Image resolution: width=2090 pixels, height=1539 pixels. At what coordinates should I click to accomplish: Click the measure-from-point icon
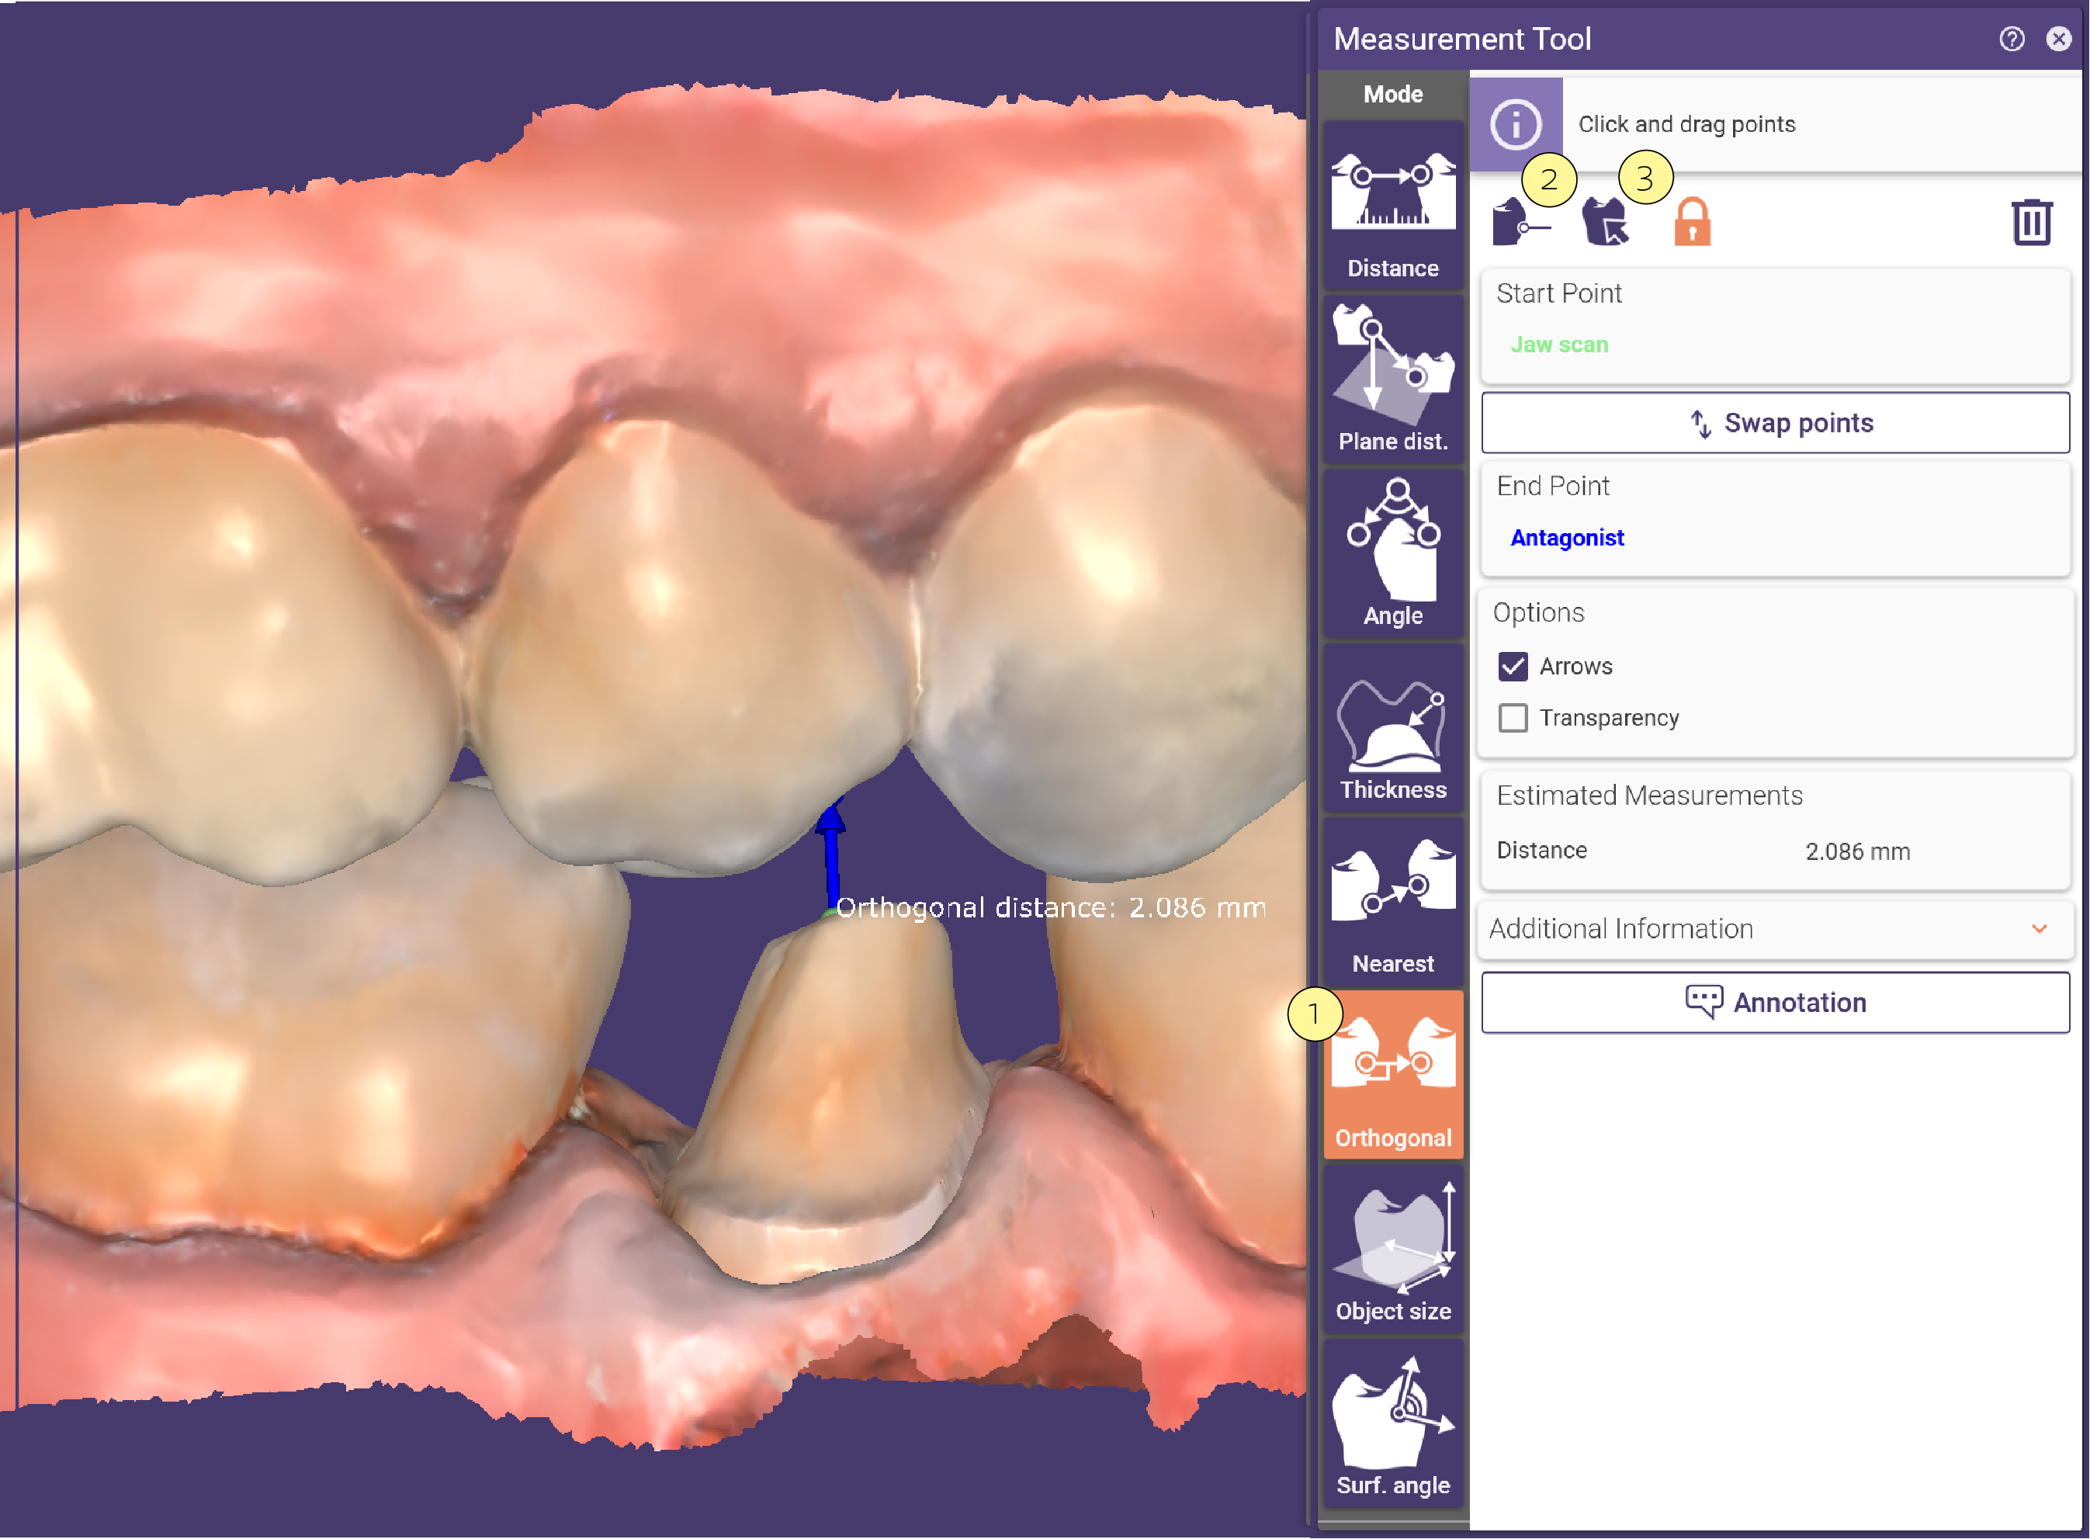(x=1519, y=222)
